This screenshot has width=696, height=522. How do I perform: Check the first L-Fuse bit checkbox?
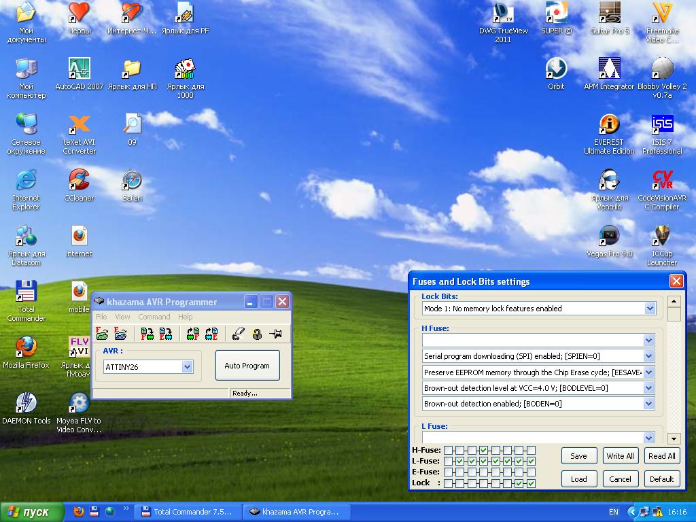[447, 461]
